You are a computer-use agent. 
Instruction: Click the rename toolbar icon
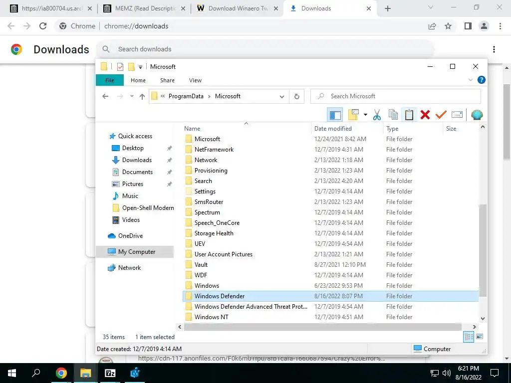(457, 115)
